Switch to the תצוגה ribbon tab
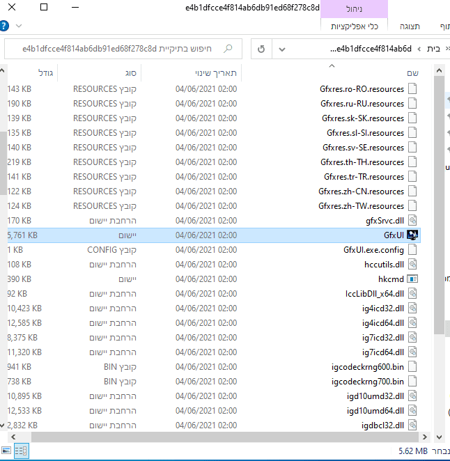This screenshot has height=461, width=450. click(410, 26)
